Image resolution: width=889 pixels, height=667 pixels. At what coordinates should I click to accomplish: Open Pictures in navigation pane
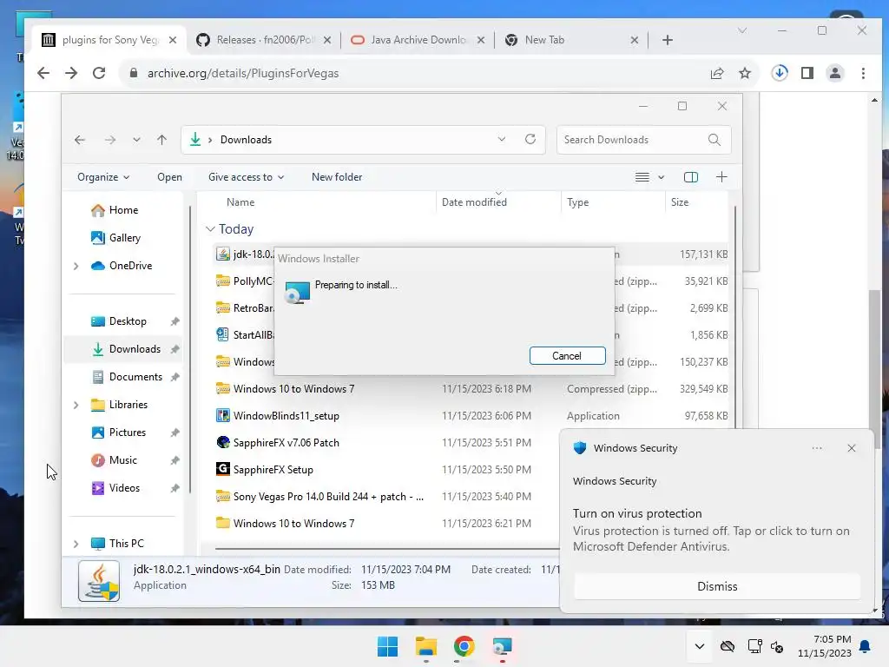(127, 433)
